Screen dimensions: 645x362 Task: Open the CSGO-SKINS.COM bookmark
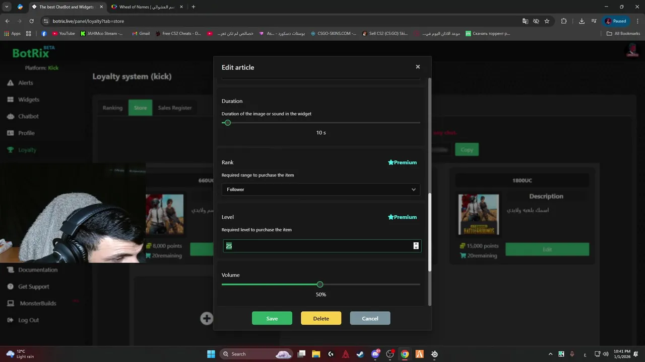point(333,34)
